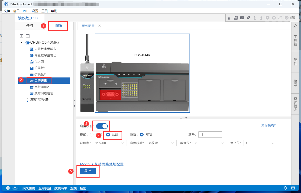Click the collapse-all minus icon above tree
This screenshot has width=301, height=193.
coord(28,36)
